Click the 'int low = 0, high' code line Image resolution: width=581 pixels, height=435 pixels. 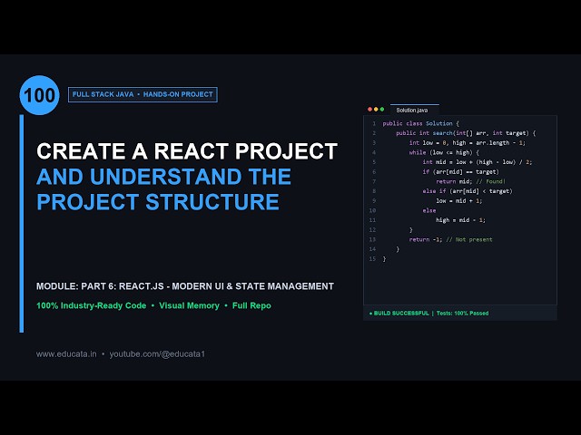468,143
